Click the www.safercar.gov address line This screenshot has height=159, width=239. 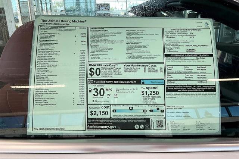191,90
